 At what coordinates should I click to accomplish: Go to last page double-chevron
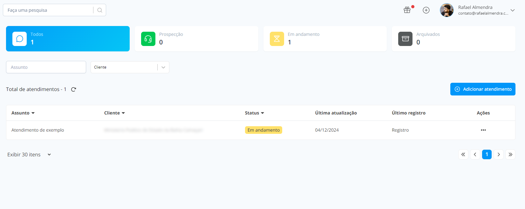pyautogui.click(x=510, y=154)
